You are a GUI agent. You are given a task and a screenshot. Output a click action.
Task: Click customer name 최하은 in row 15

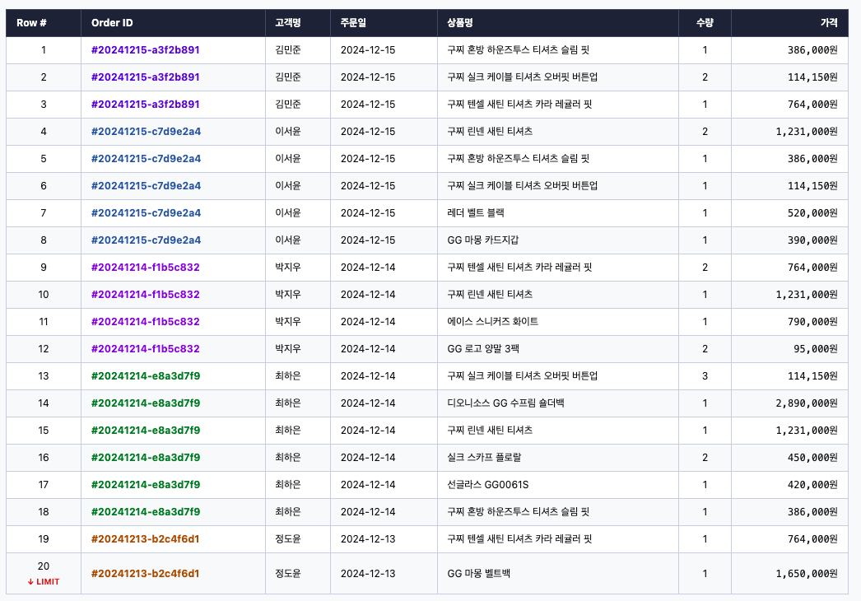pos(288,431)
